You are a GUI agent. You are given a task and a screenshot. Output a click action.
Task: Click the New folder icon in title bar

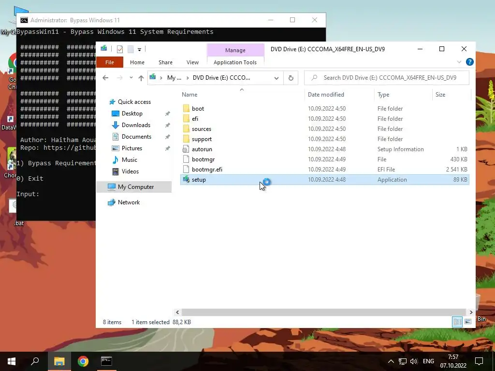click(x=131, y=49)
